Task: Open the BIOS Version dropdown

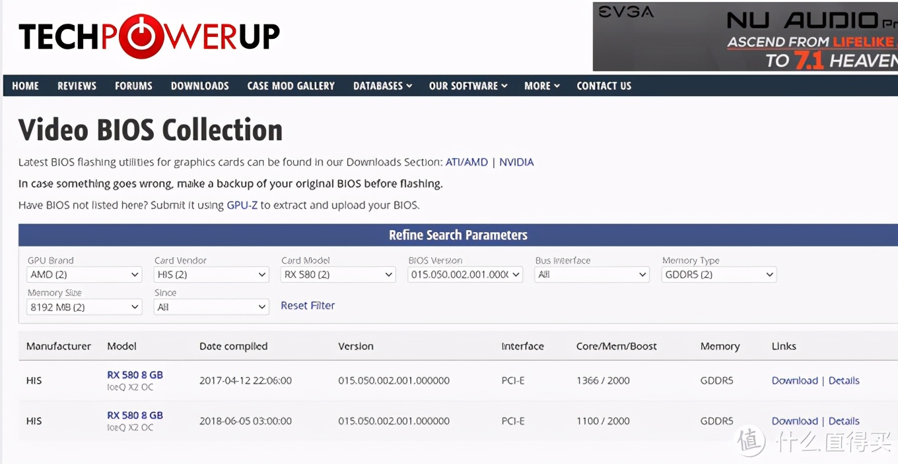Action: click(x=466, y=275)
